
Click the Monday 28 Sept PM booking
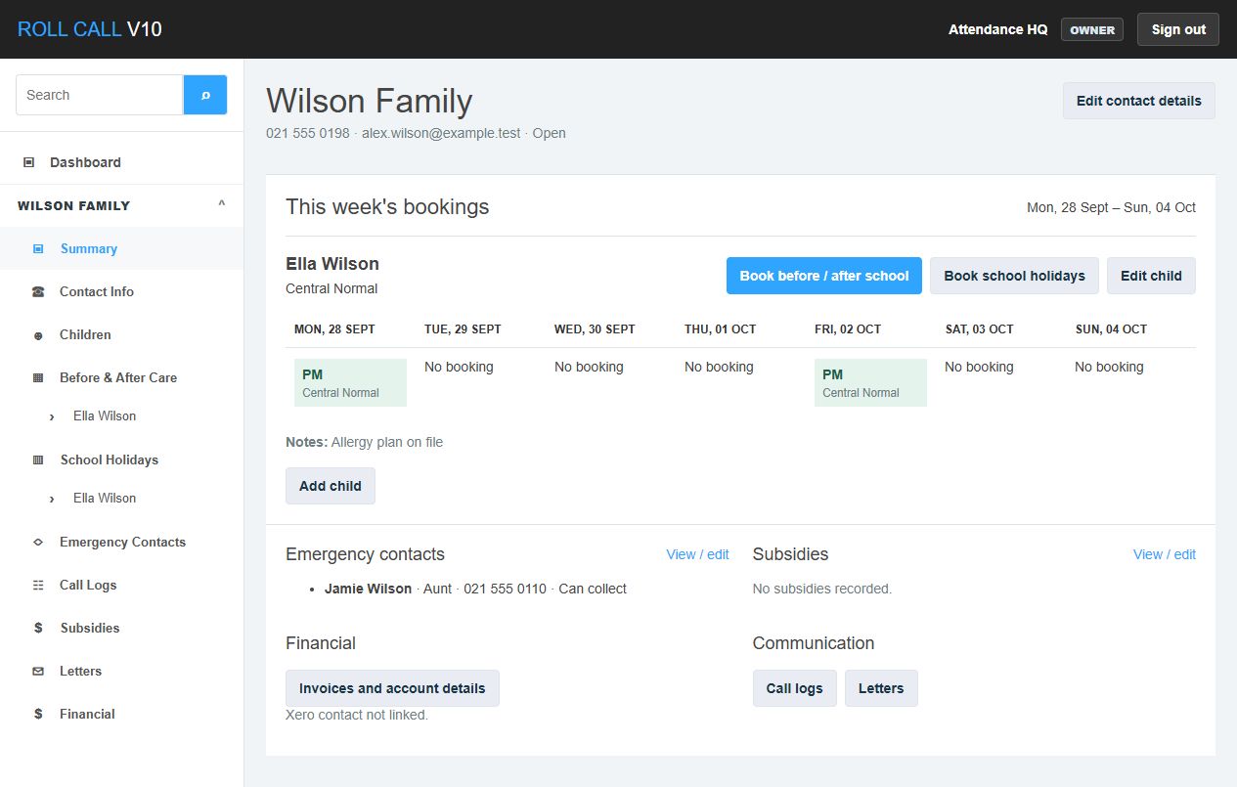[350, 382]
